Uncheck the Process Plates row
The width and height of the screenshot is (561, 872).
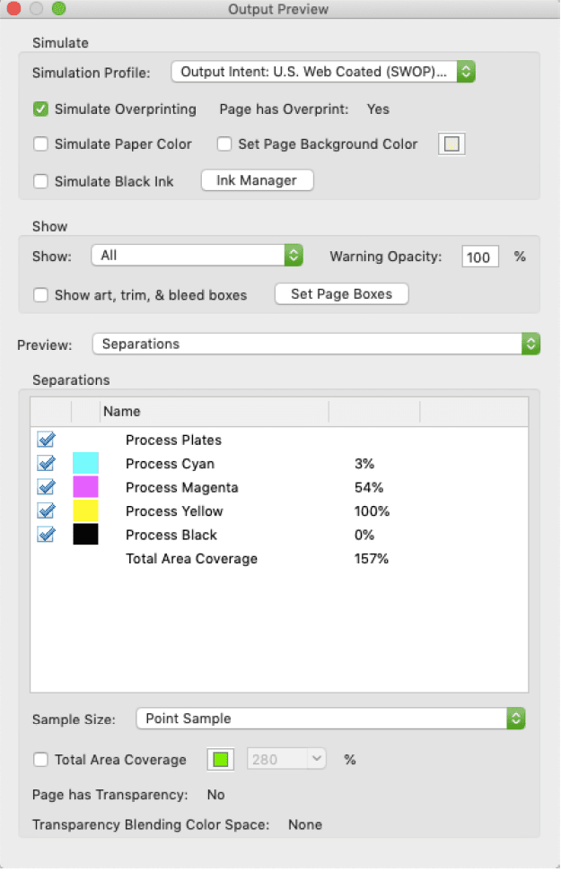point(46,440)
